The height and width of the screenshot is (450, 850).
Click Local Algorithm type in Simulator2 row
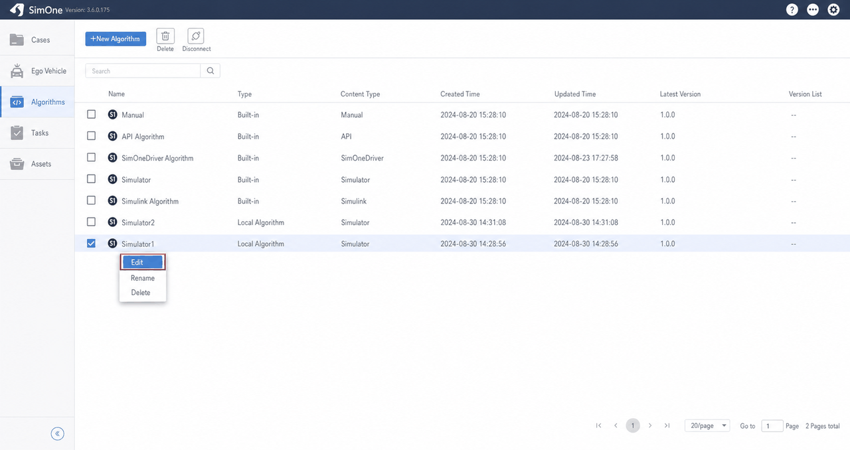coord(261,222)
